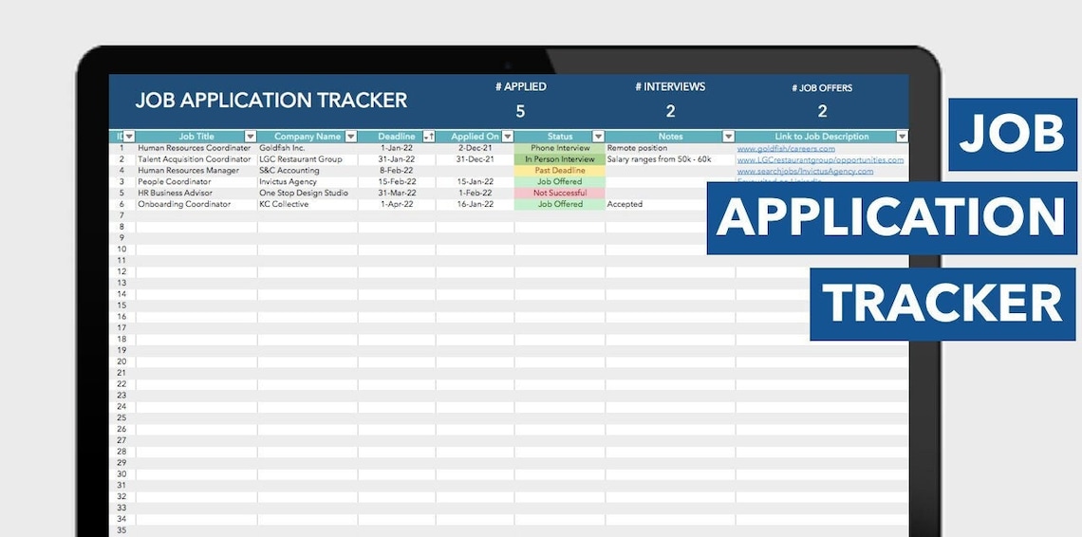Click Invictus Agency's Job Offered status
Viewport: 1082px width, 537px height.
[560, 181]
